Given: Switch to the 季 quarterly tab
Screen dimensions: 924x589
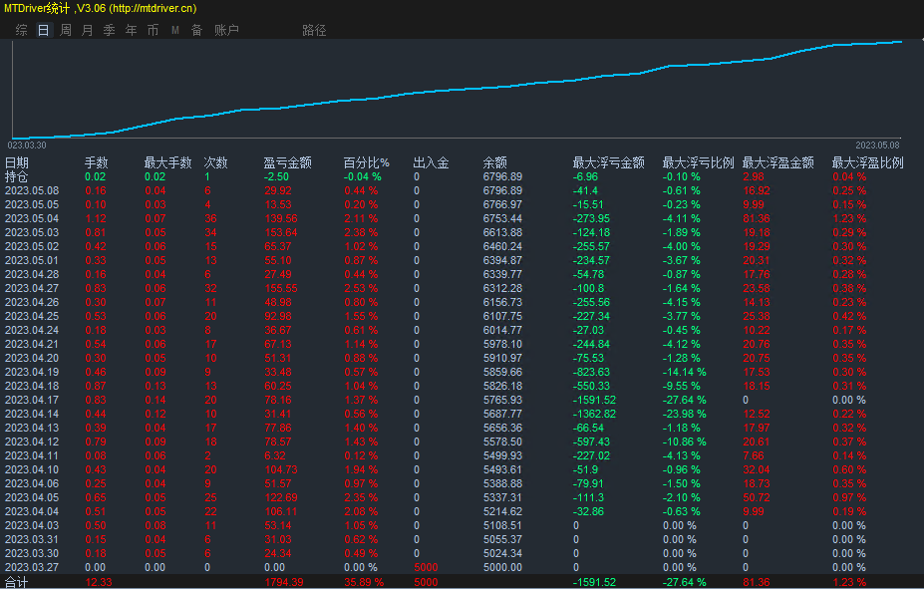Looking at the screenshot, I should tap(109, 30).
